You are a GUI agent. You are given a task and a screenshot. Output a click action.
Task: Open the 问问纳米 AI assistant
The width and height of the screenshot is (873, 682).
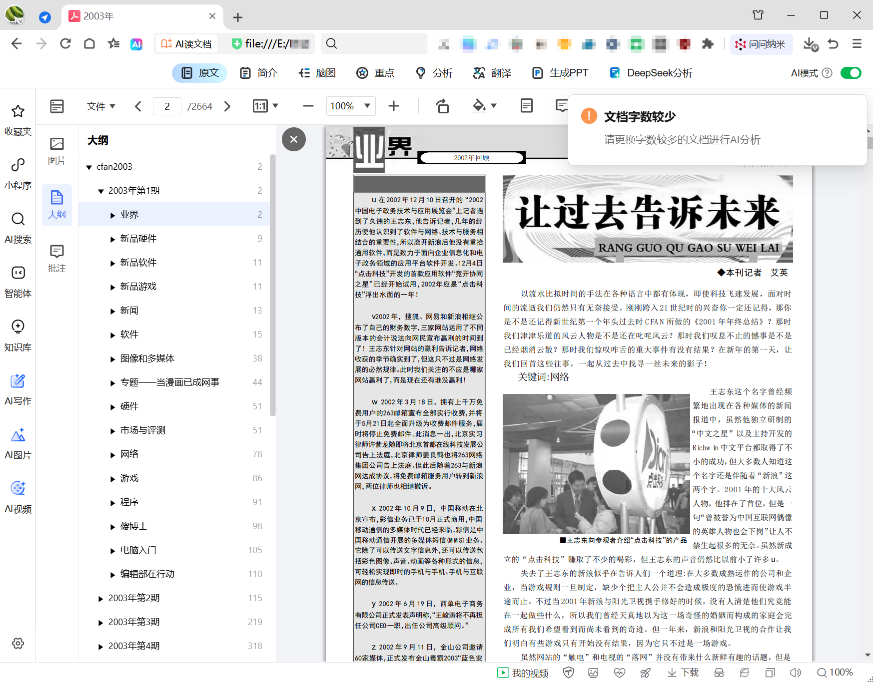coord(761,44)
